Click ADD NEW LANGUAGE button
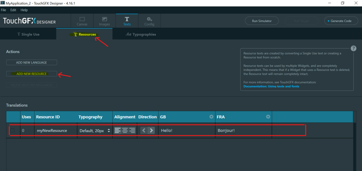 pyautogui.click(x=32, y=63)
